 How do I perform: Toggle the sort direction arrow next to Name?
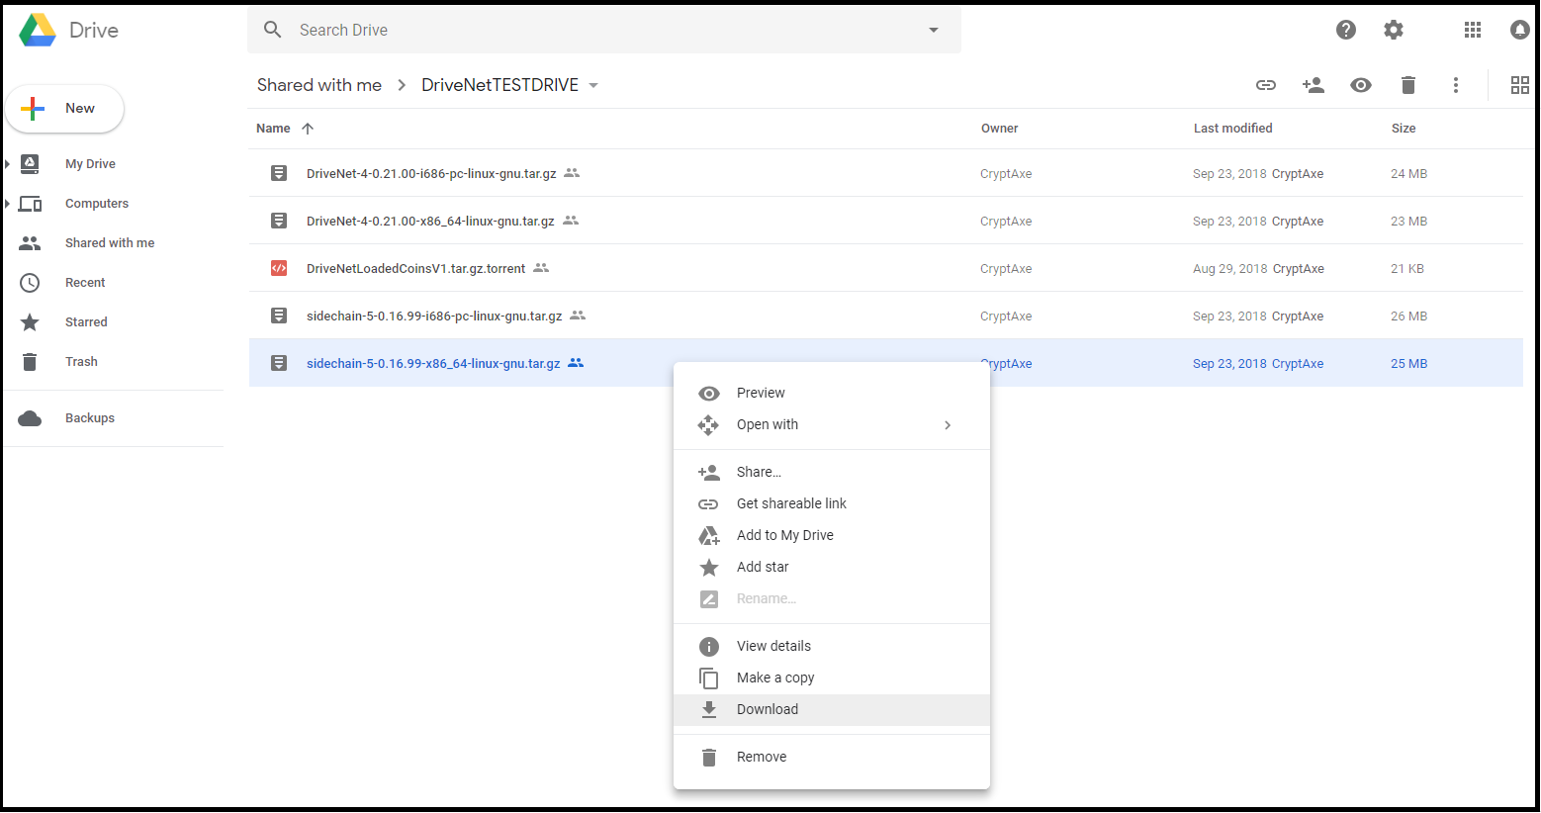coord(308,129)
